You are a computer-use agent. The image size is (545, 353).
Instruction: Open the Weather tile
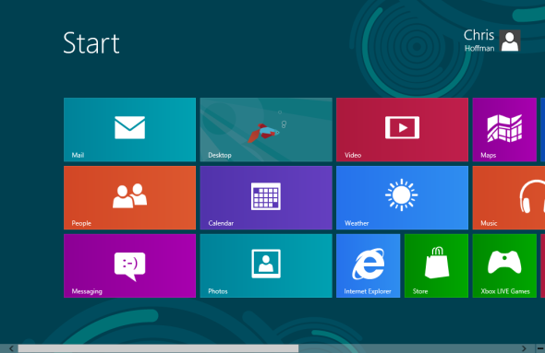click(402, 197)
